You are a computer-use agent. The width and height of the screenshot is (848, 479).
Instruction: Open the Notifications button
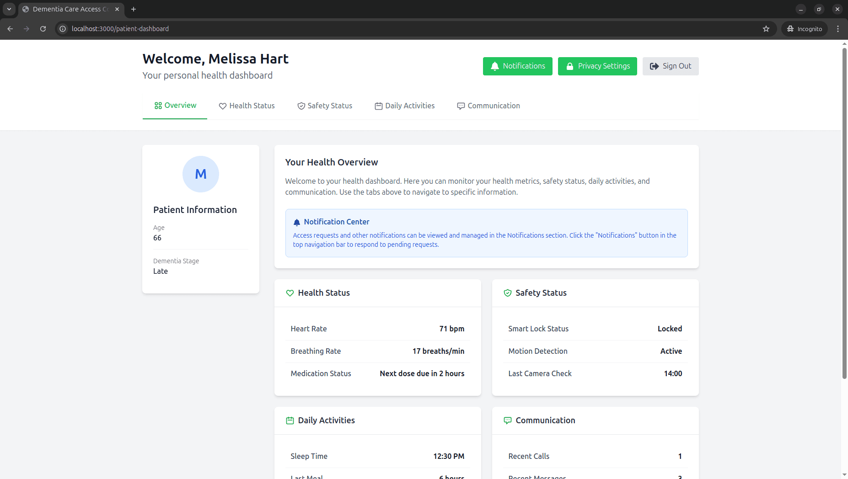(517, 66)
